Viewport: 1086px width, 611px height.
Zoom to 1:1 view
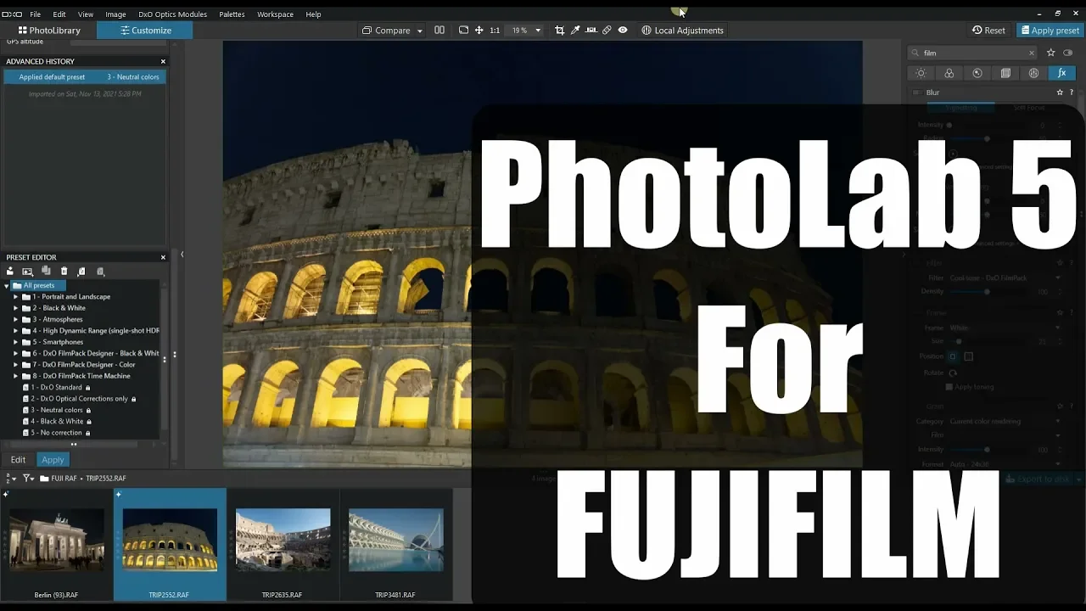[x=495, y=30]
